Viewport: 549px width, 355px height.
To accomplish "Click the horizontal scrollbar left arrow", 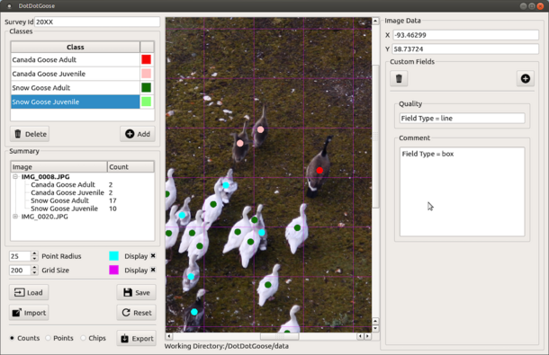I will [169, 336].
